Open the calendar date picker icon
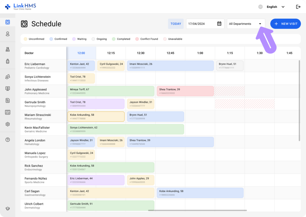This screenshot has width=306, height=217. pyautogui.click(x=219, y=24)
